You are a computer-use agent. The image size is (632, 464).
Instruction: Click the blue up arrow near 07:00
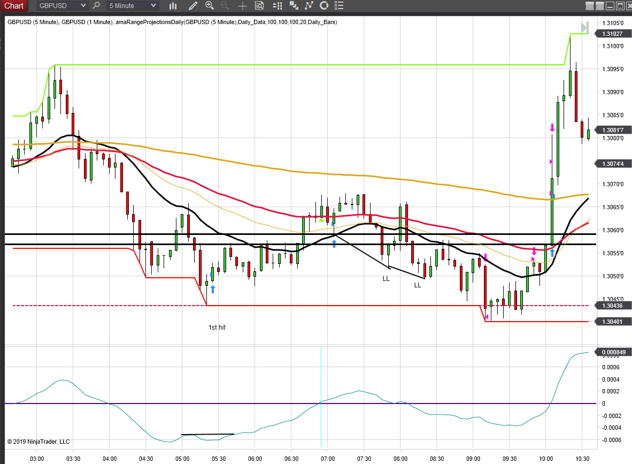[334, 244]
